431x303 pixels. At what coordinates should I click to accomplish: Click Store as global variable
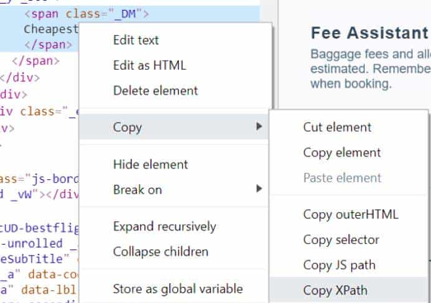click(x=178, y=289)
